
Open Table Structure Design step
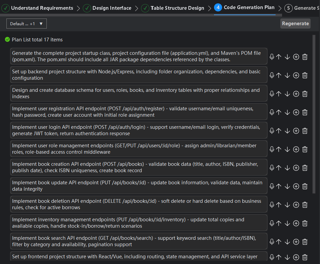click(x=173, y=8)
